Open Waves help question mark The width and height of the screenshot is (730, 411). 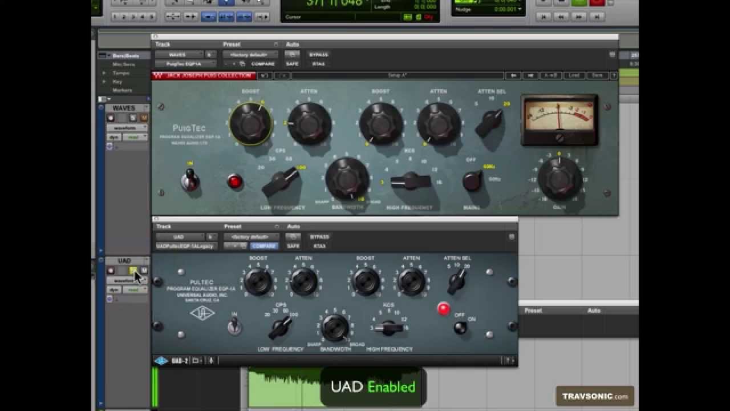point(614,75)
